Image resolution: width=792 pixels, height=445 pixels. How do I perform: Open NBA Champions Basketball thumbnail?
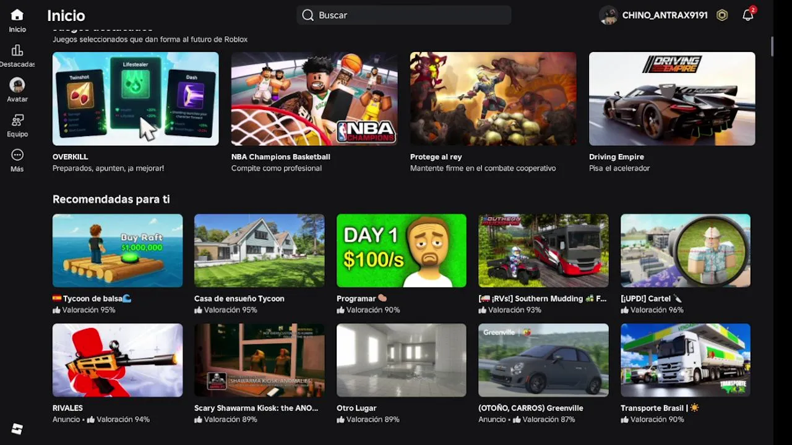pyautogui.click(x=314, y=99)
